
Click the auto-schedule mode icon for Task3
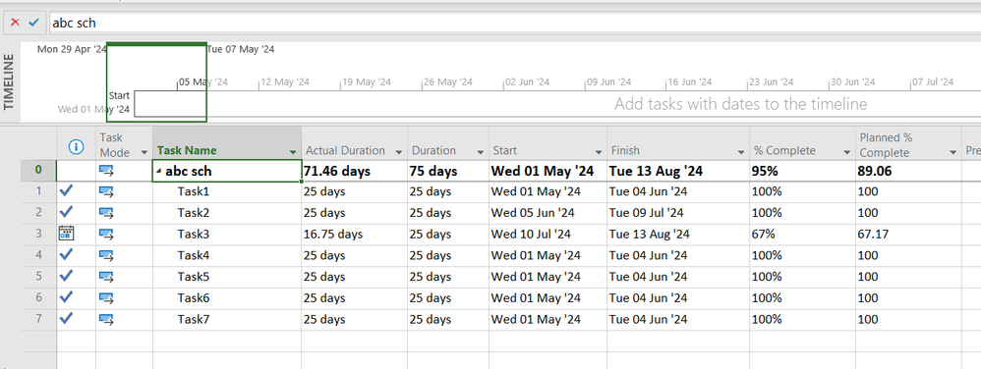pos(106,235)
